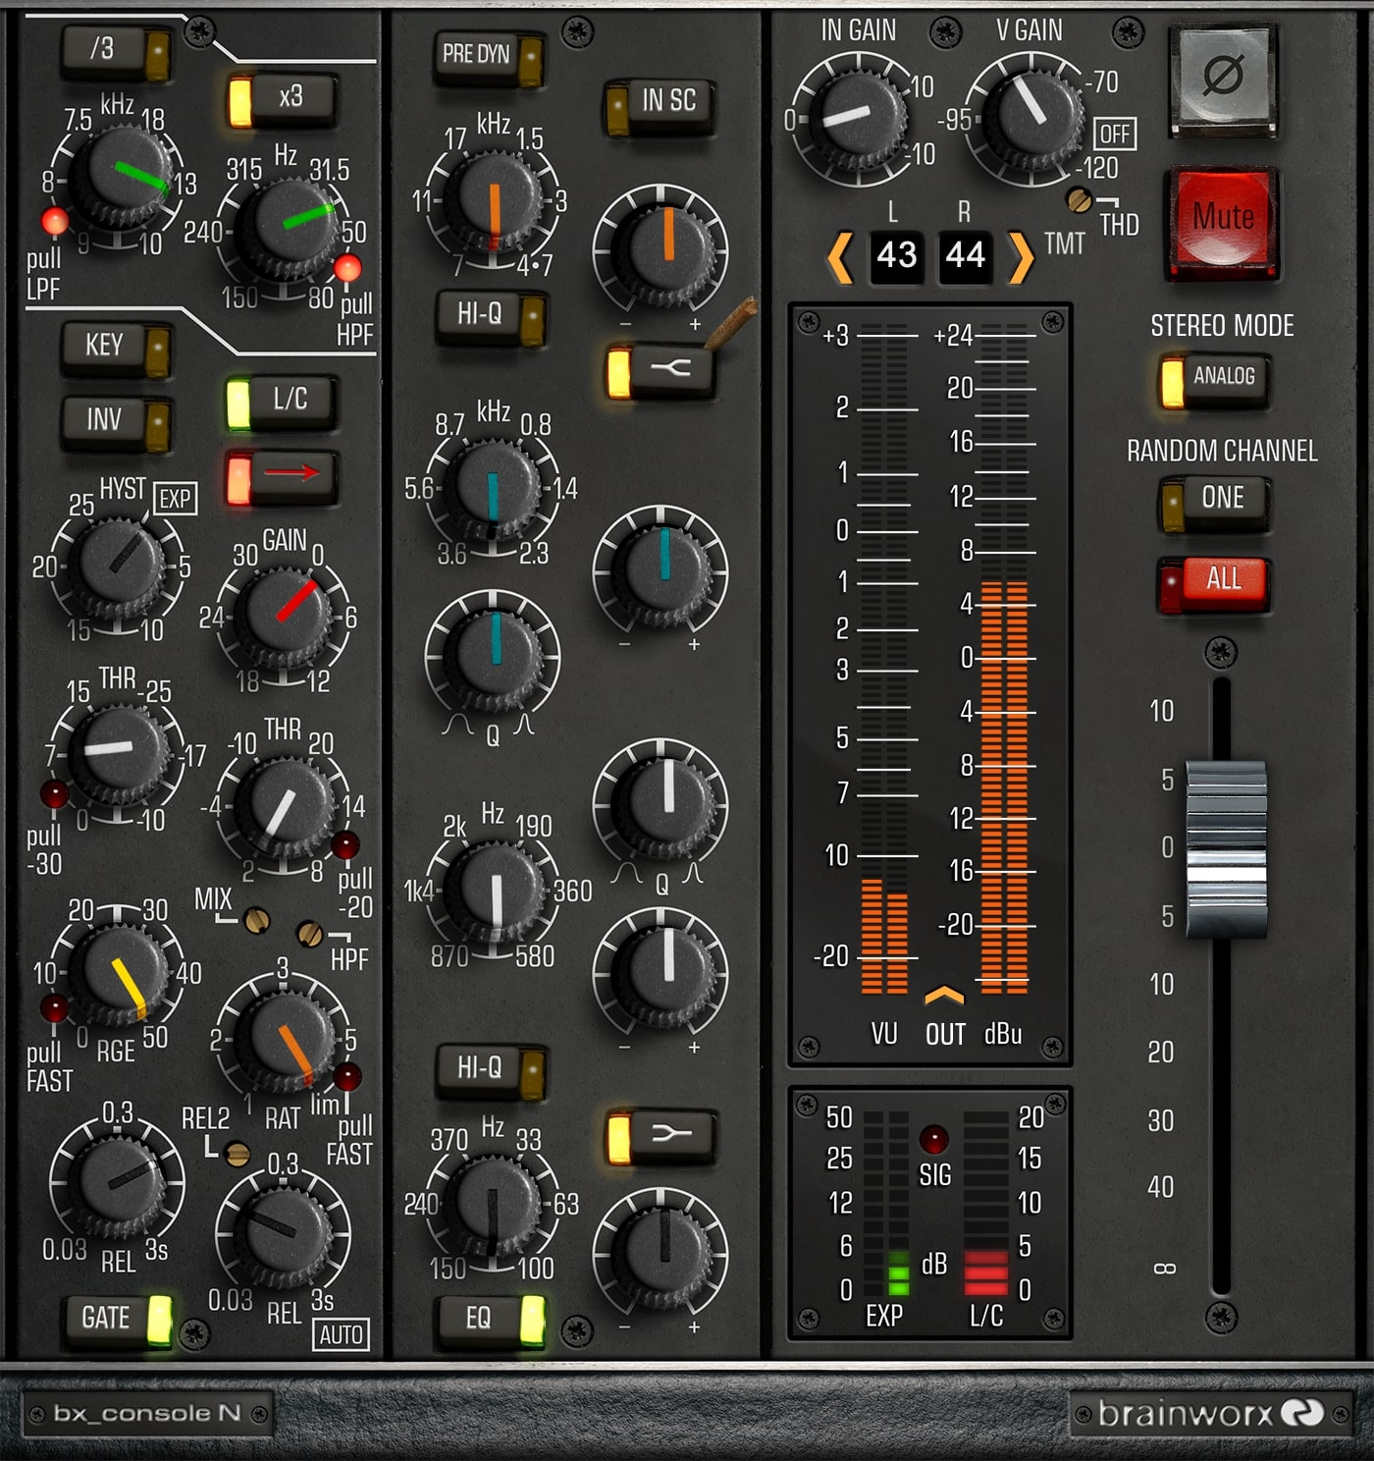Adjust the compressor HPF trim screw
The width and height of the screenshot is (1374, 1461).
point(309,932)
